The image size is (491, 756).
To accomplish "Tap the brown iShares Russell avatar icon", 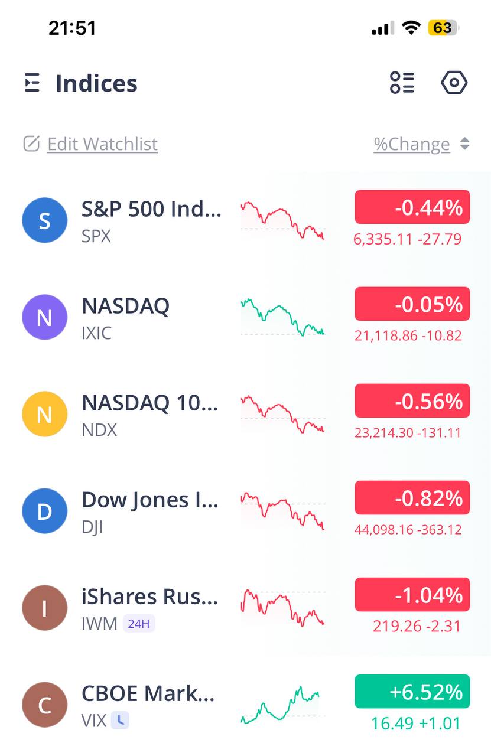I will [44, 608].
